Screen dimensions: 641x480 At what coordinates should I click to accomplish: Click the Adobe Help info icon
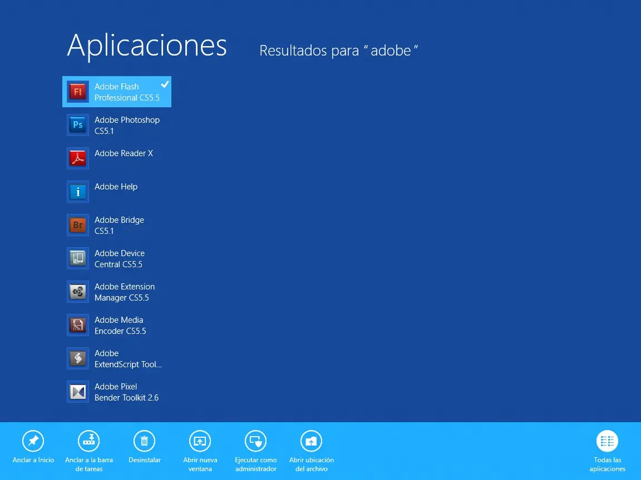click(x=78, y=192)
